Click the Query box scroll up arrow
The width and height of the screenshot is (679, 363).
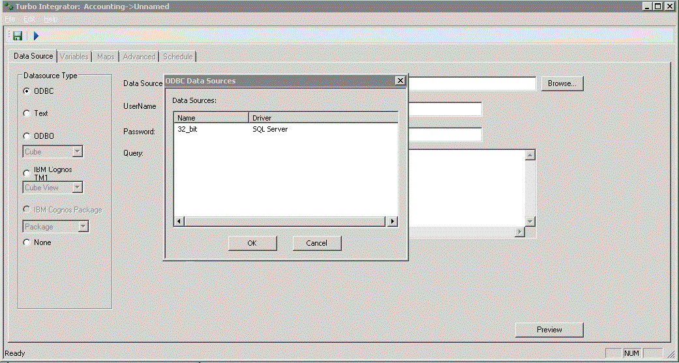530,155
